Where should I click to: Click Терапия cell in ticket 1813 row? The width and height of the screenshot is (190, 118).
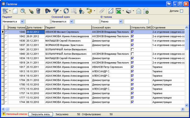tap(168, 71)
